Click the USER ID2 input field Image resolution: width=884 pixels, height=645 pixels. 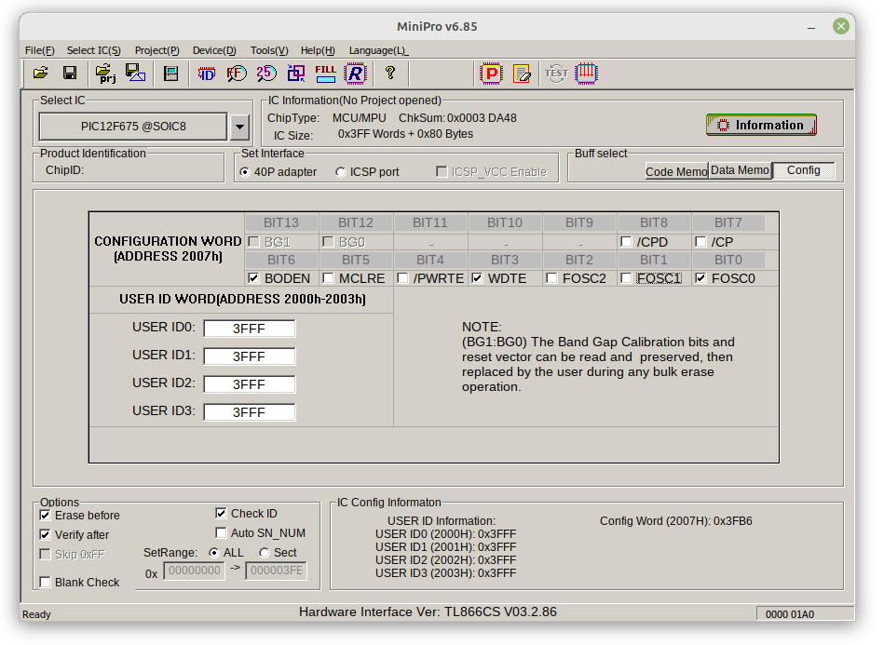click(250, 384)
